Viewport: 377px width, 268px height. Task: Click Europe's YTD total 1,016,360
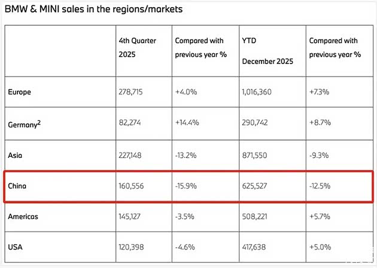click(260, 92)
